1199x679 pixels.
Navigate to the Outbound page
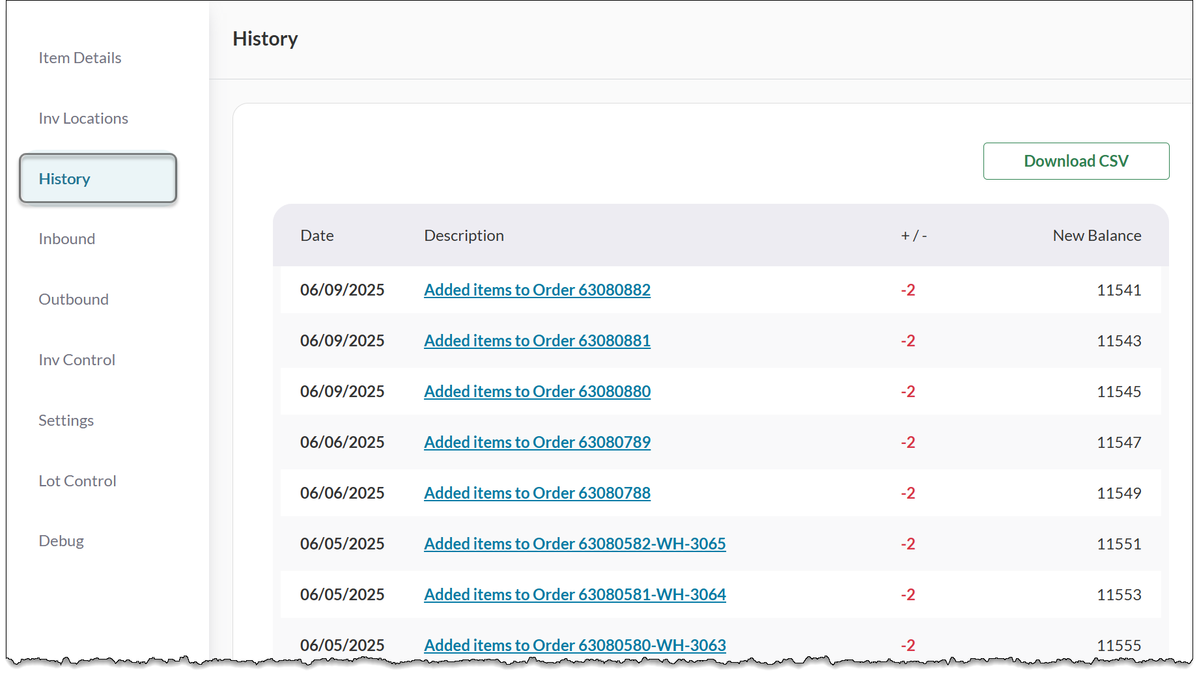[73, 299]
